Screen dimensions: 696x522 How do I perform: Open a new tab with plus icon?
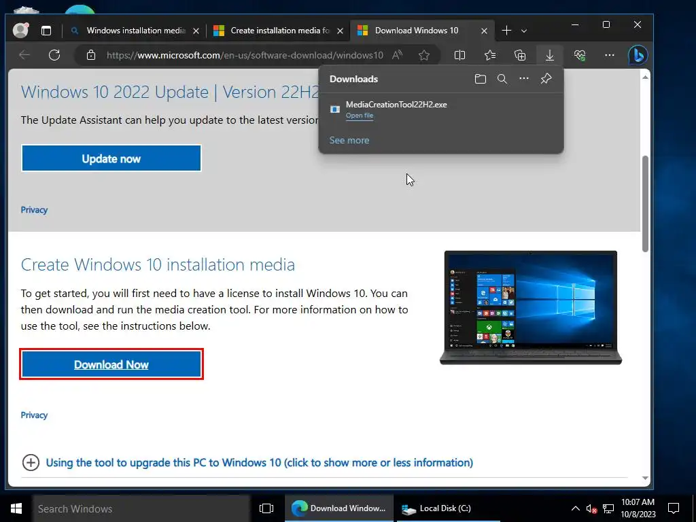coord(506,31)
